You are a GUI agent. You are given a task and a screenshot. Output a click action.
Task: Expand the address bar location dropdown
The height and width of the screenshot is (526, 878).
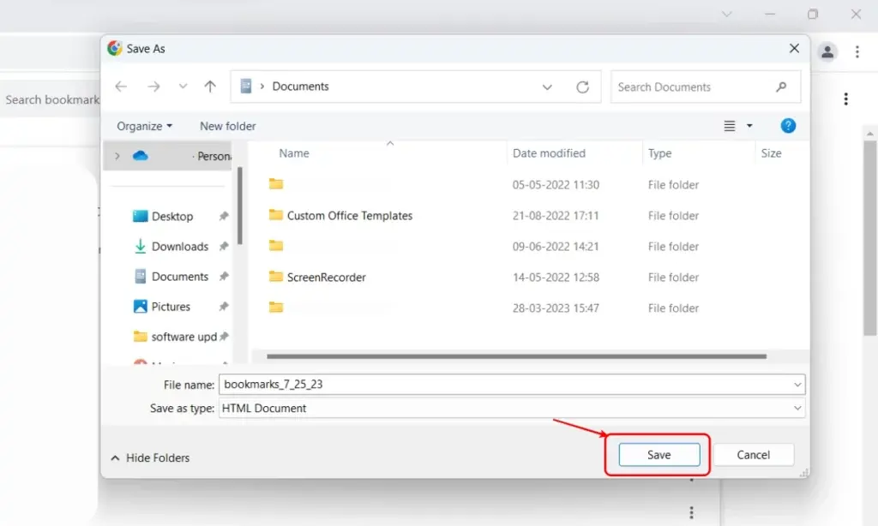click(x=547, y=87)
